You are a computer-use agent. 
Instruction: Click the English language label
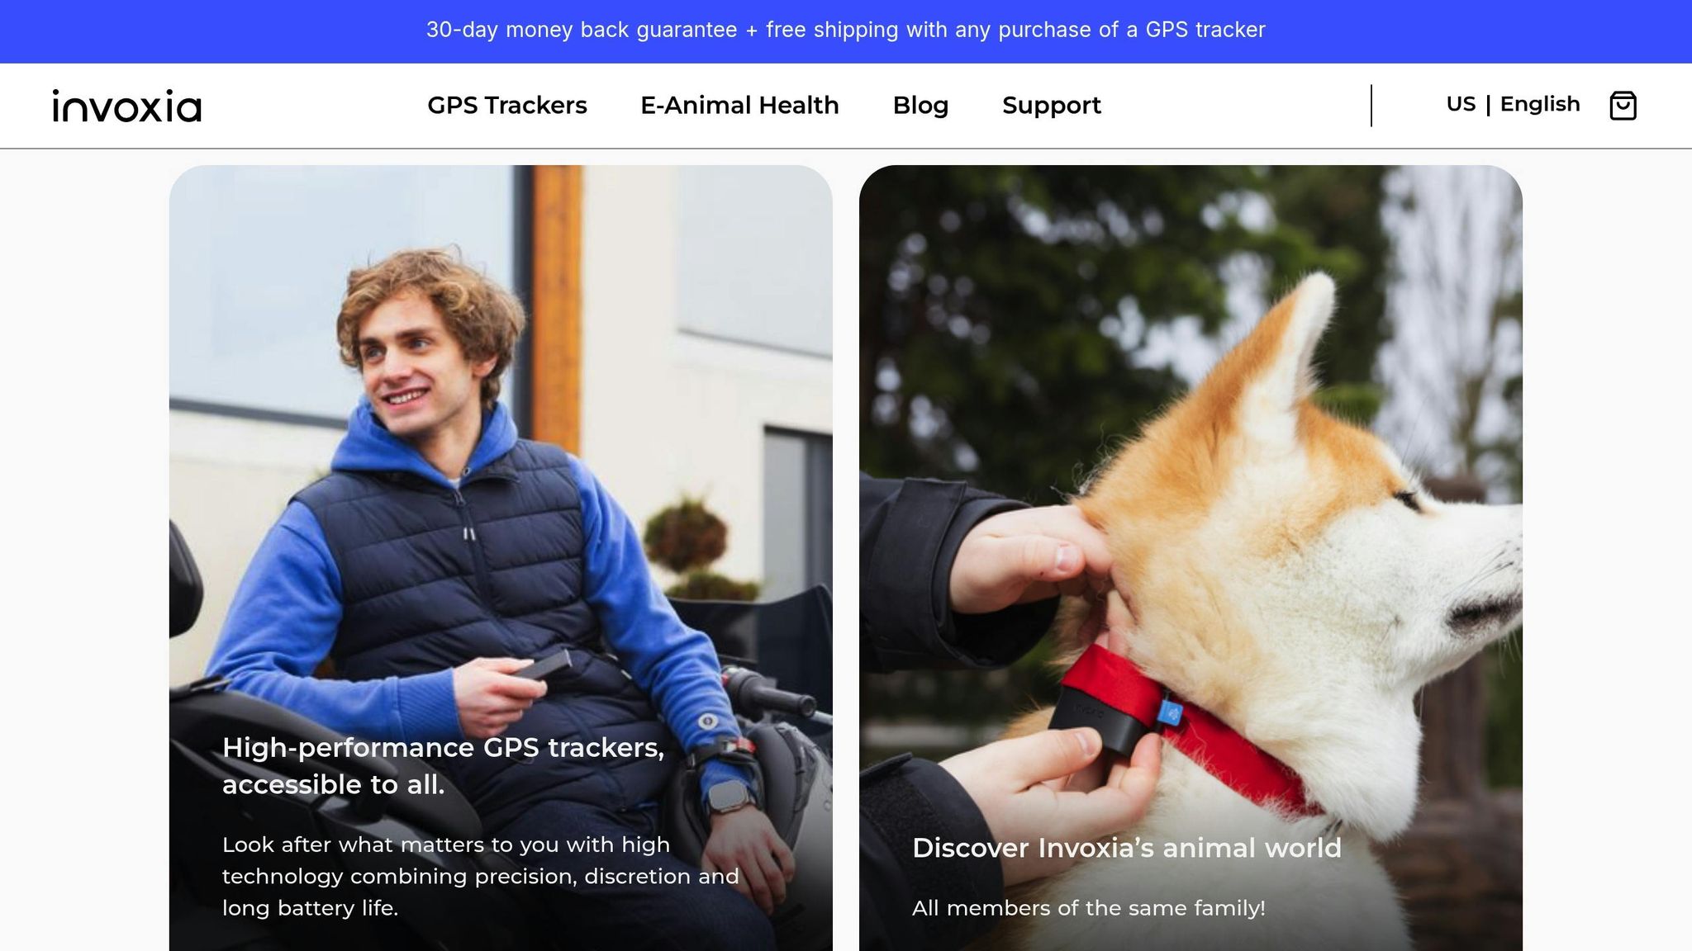(1540, 104)
